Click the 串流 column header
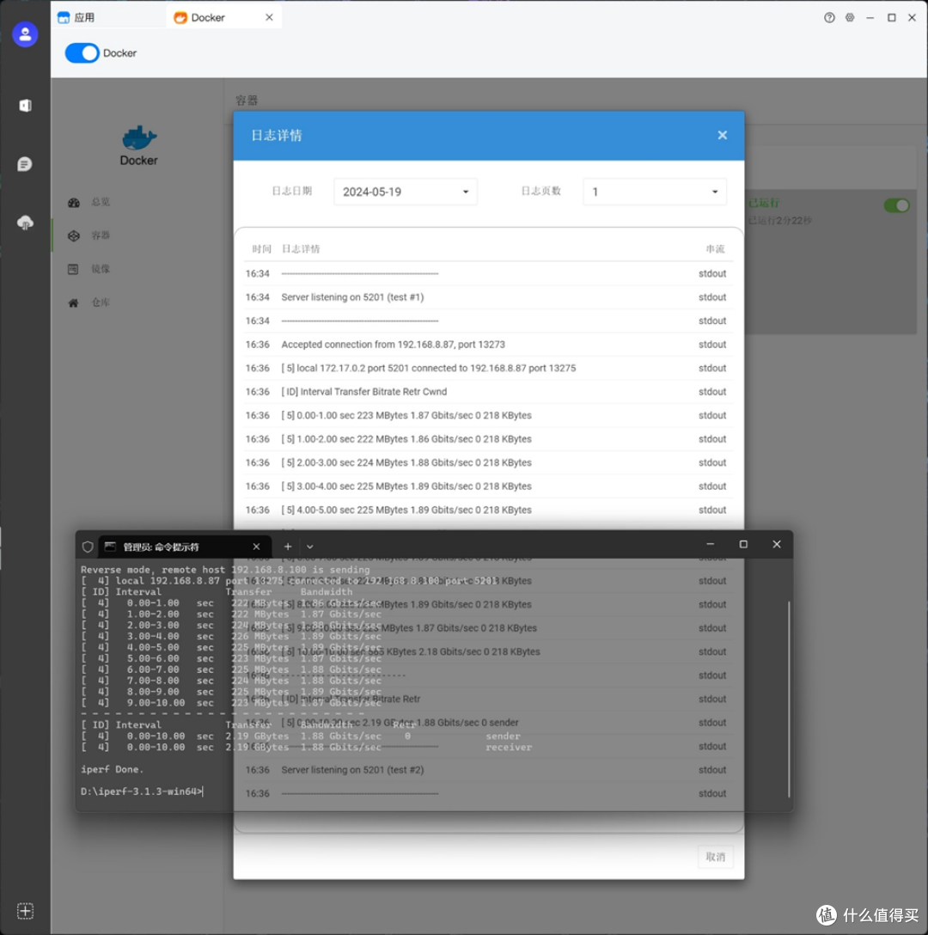The height and width of the screenshot is (935, 928). [x=715, y=248]
